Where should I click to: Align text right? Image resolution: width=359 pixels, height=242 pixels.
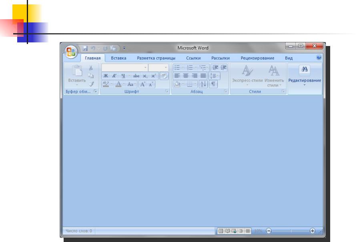tap(195, 76)
